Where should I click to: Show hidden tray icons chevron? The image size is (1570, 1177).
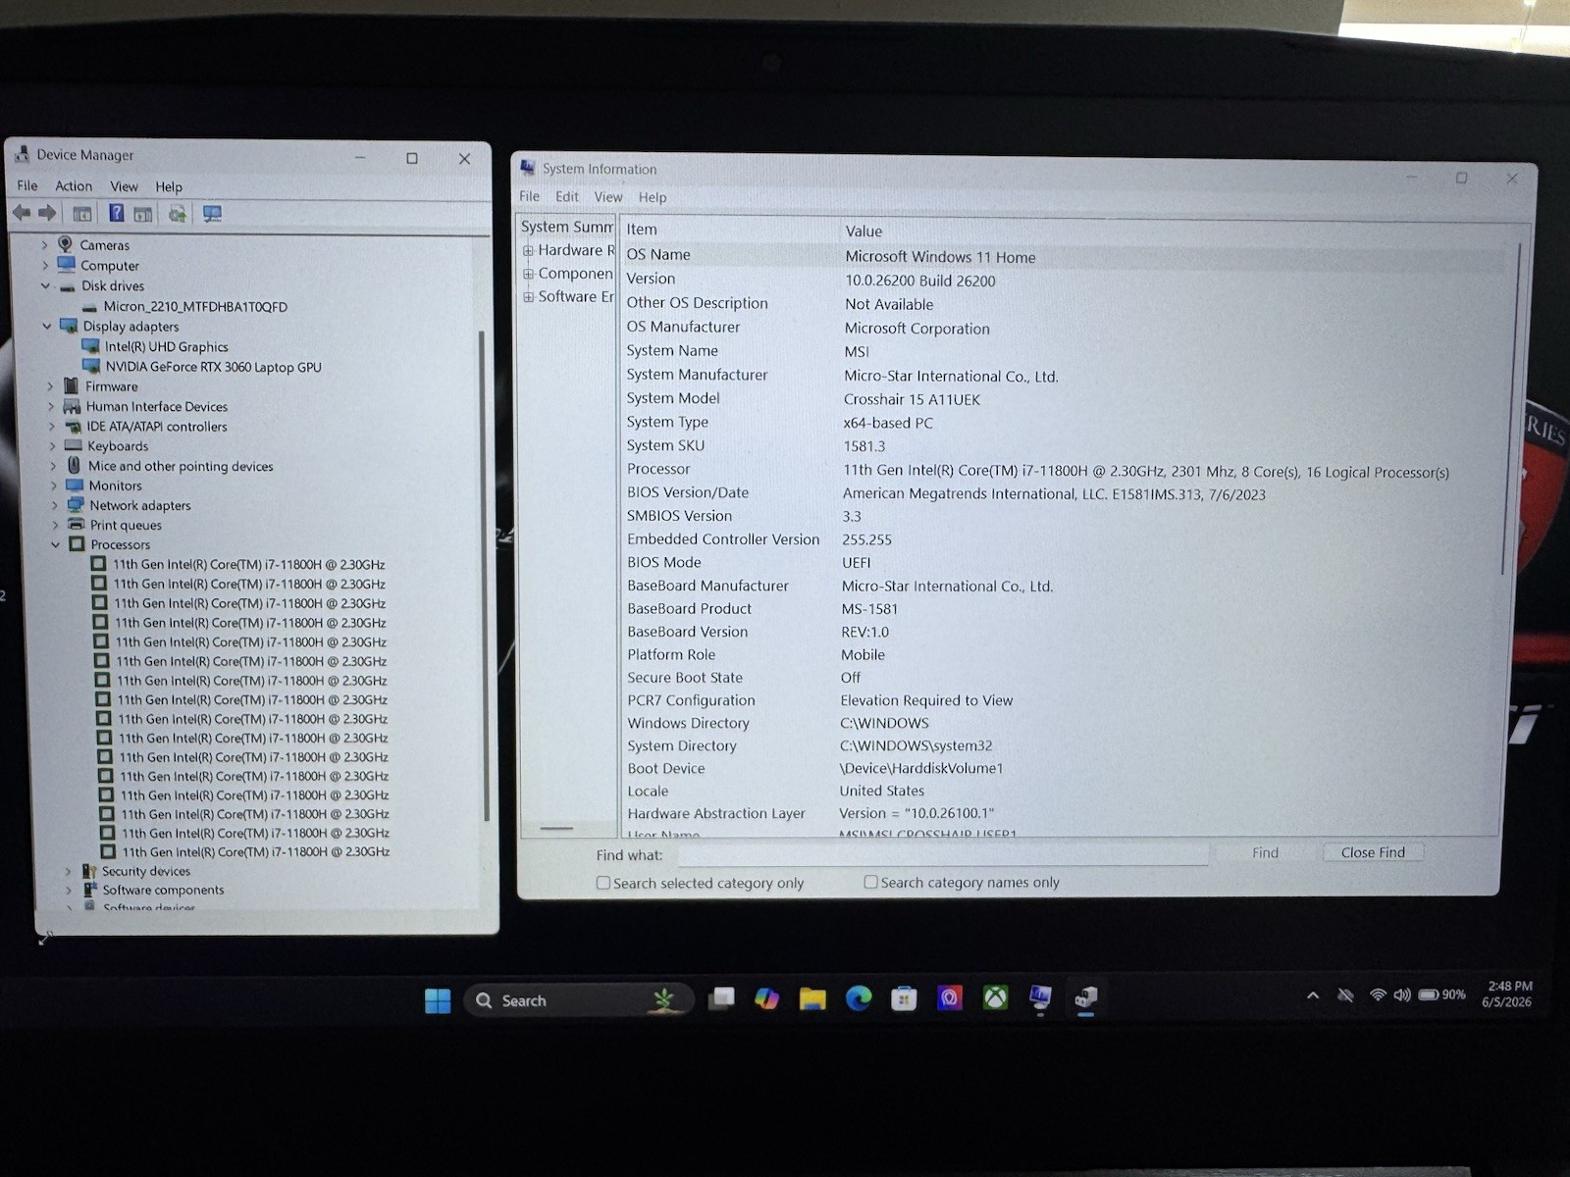point(1313,996)
